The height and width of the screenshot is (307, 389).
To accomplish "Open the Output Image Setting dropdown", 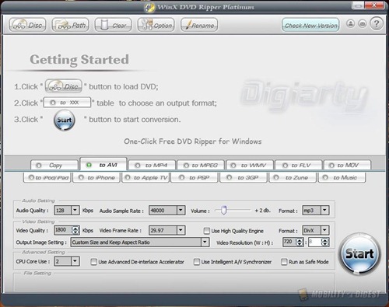I will (205, 242).
